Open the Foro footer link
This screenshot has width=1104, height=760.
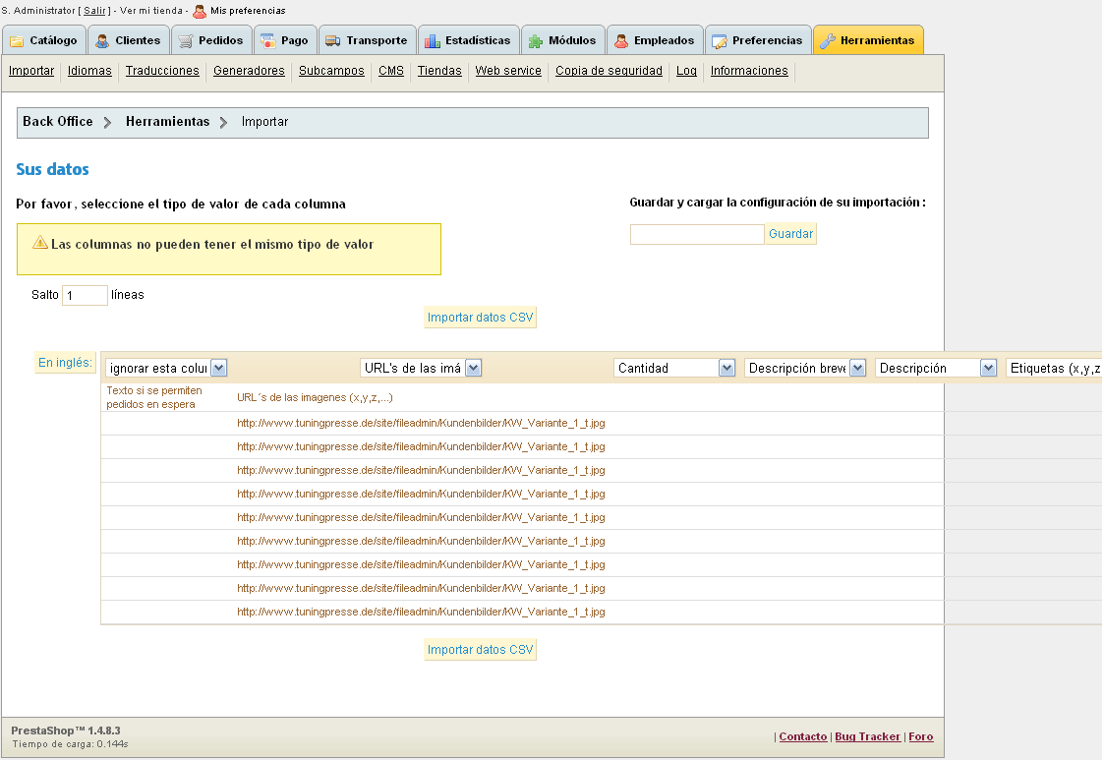pos(921,736)
